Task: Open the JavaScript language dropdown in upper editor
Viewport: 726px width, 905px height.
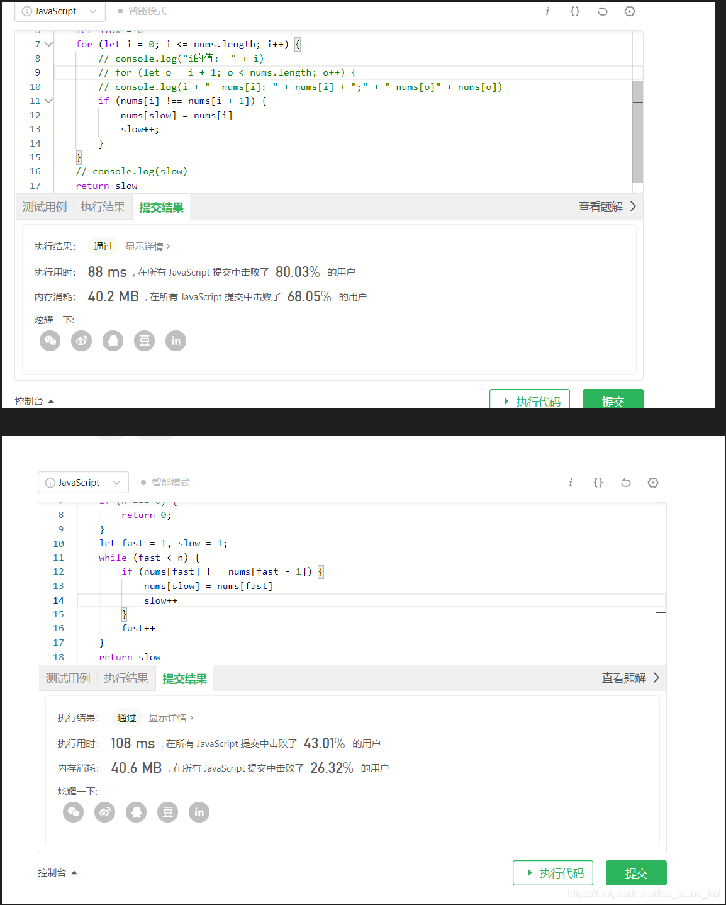Action: coord(60,11)
